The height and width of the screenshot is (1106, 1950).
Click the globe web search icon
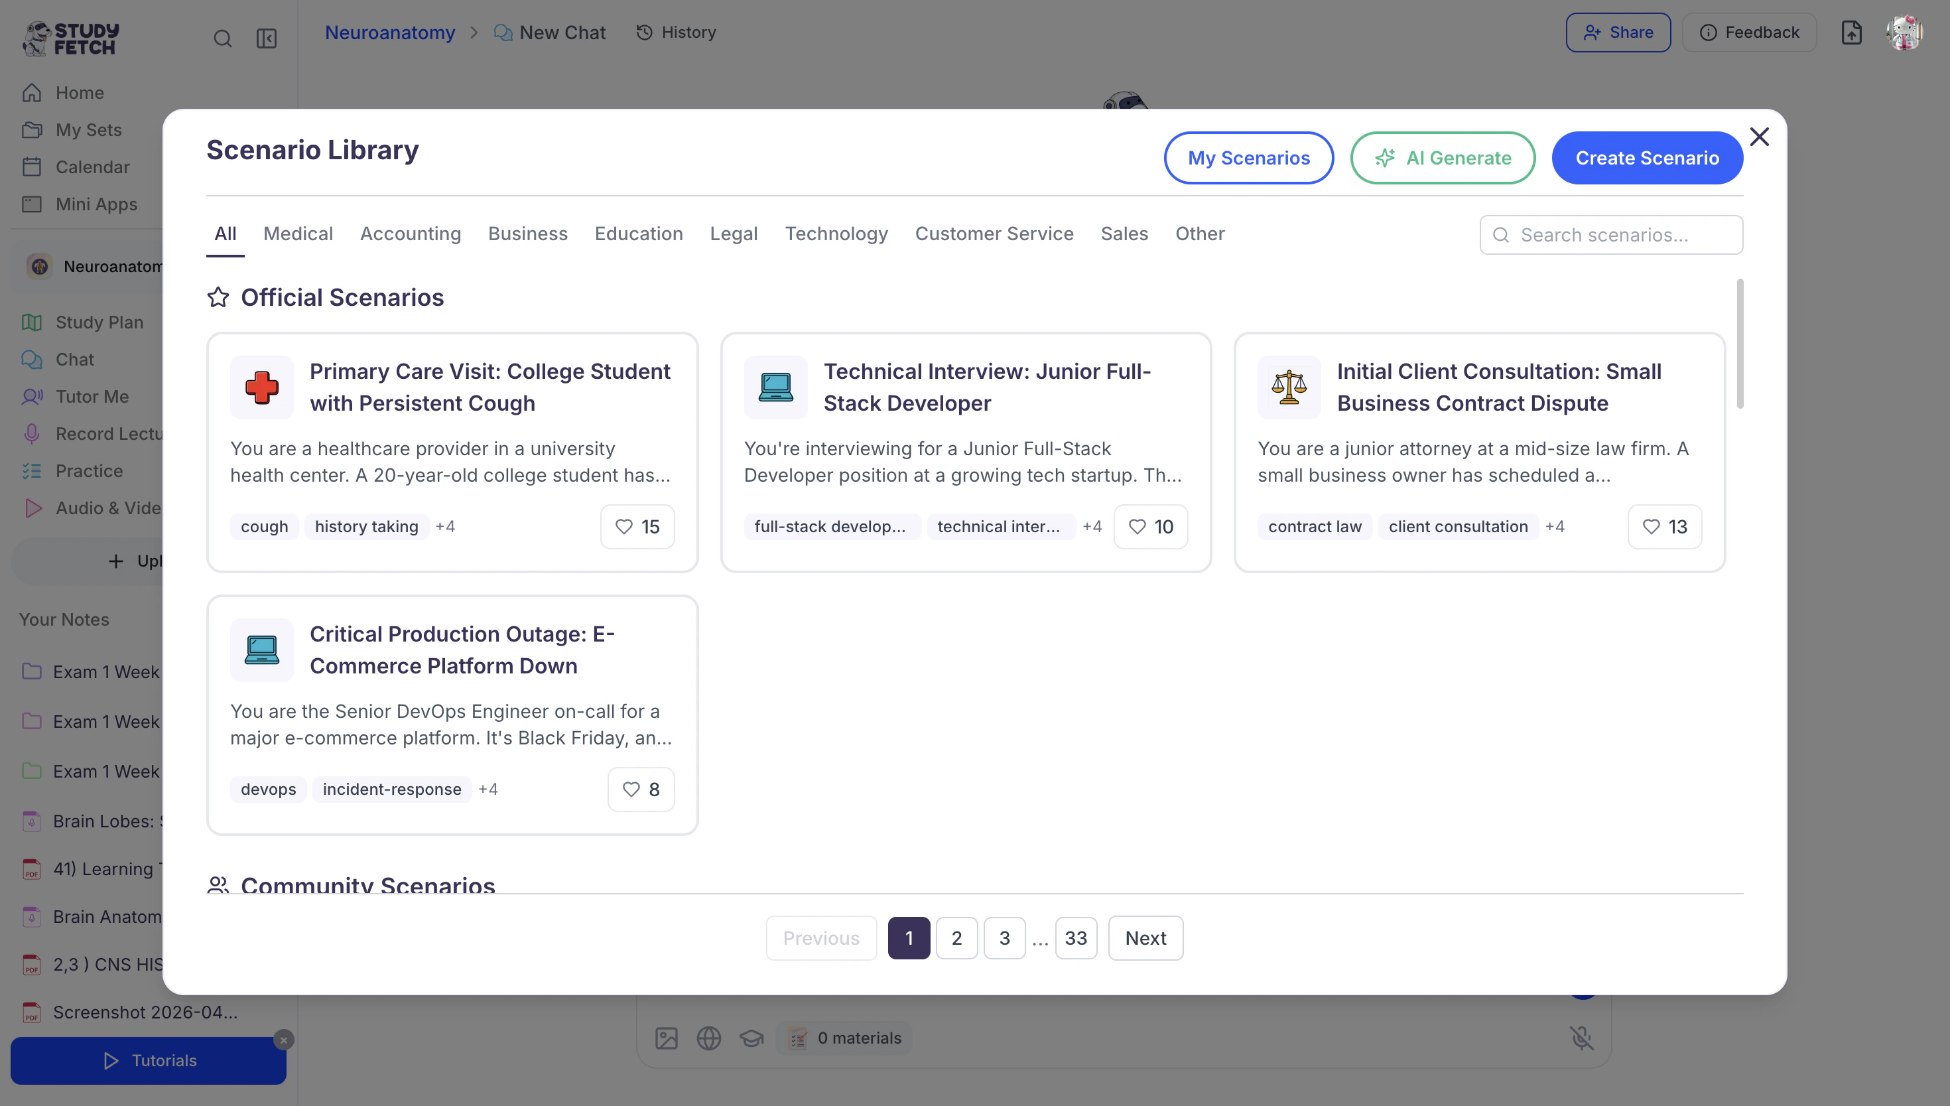(x=708, y=1038)
